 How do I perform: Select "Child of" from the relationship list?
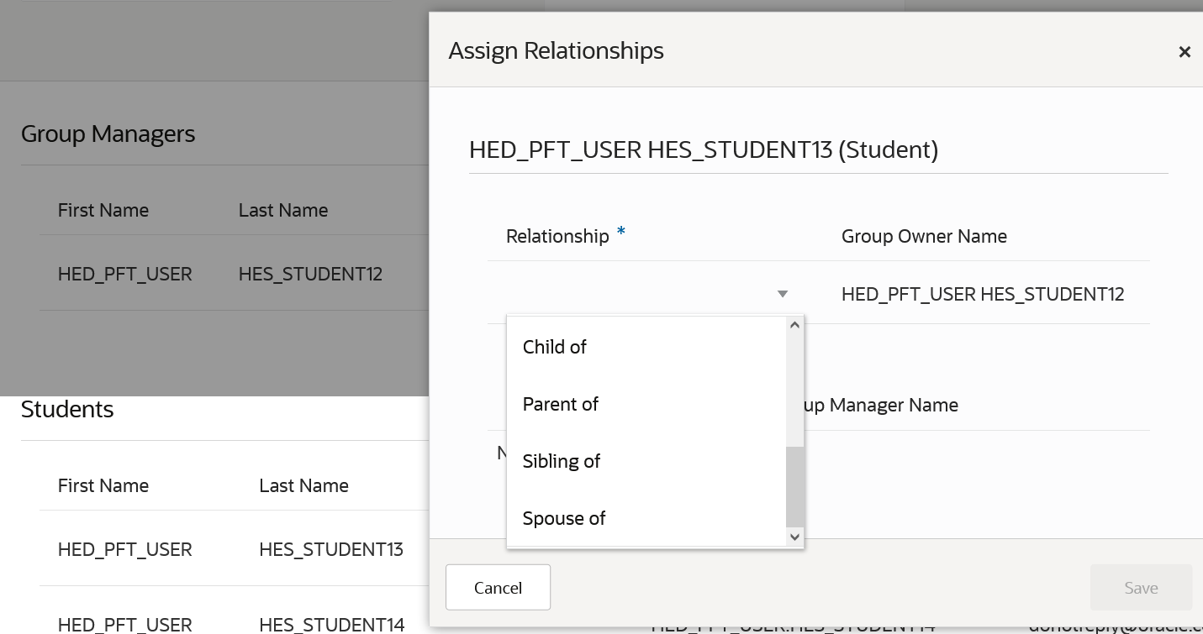(555, 347)
